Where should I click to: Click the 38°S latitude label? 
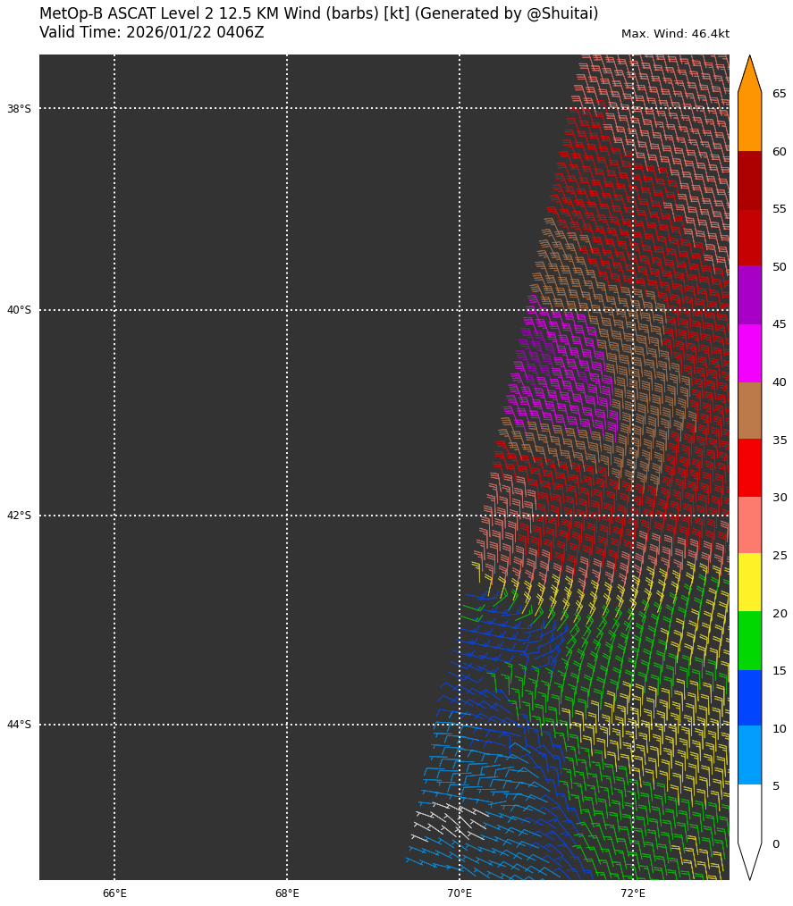click(19, 109)
